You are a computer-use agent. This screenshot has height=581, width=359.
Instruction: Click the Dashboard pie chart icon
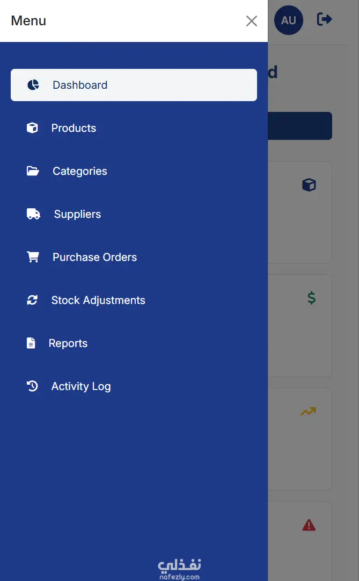[x=33, y=85]
